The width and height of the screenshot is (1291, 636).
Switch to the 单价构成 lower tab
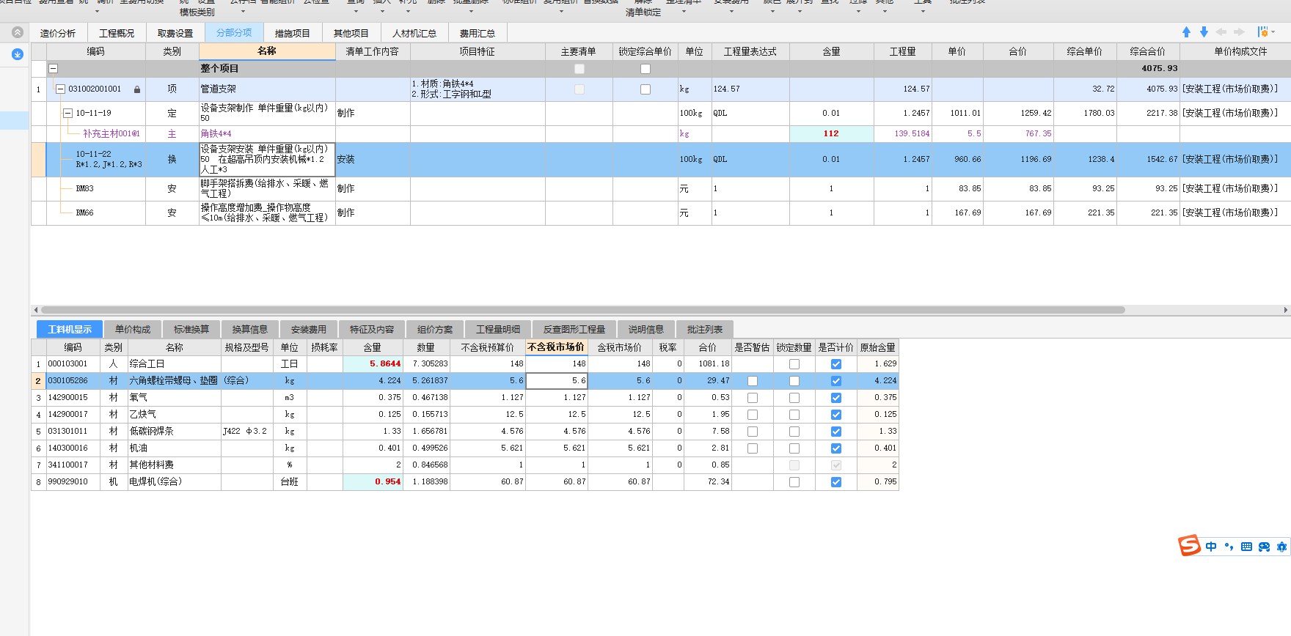(x=133, y=330)
